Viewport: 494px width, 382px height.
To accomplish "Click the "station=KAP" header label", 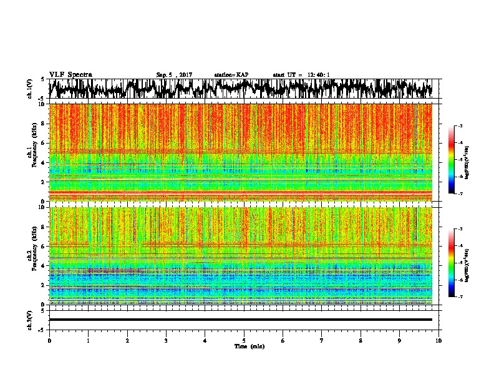I will tap(231, 75).
